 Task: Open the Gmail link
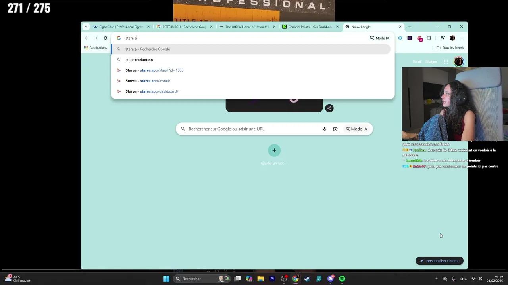click(x=417, y=62)
